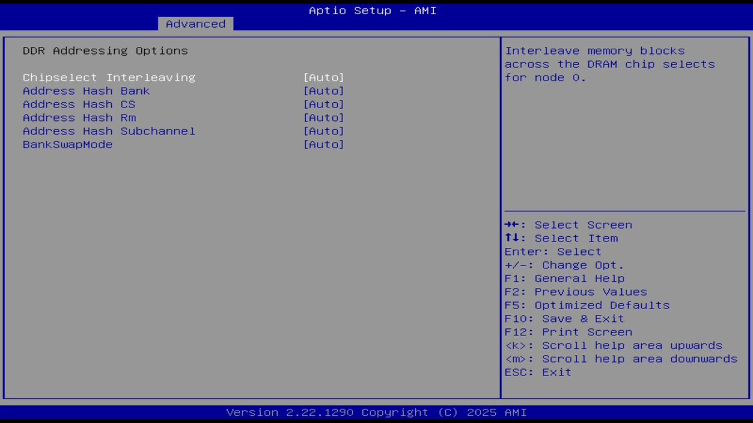Open the Address Hash CS Auto dropdown
The width and height of the screenshot is (753, 423).
(x=324, y=104)
